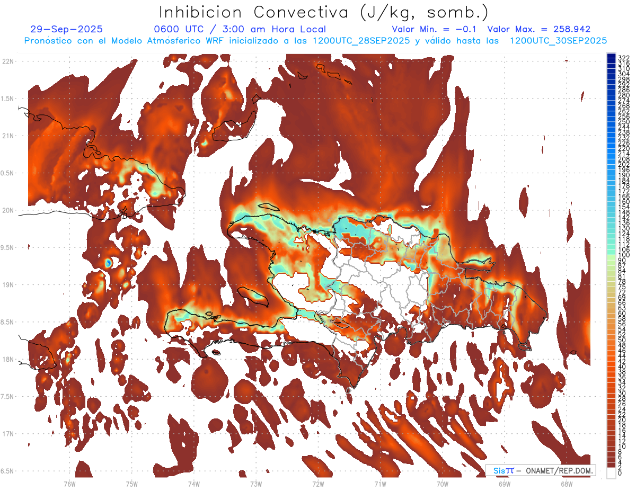Click the "69W" longitude label

(x=504, y=484)
